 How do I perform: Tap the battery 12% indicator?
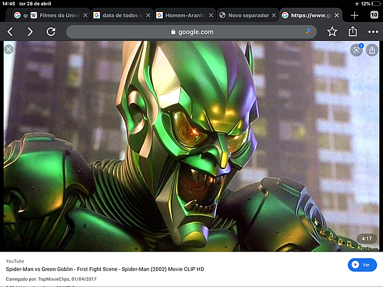pyautogui.click(x=370, y=4)
